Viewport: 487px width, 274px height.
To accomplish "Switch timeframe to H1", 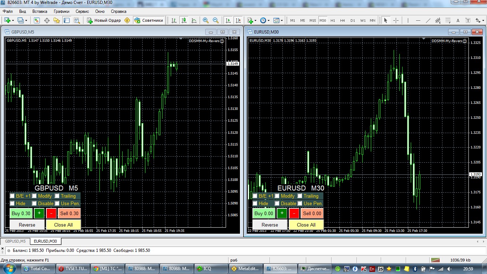I will [x=333, y=20].
